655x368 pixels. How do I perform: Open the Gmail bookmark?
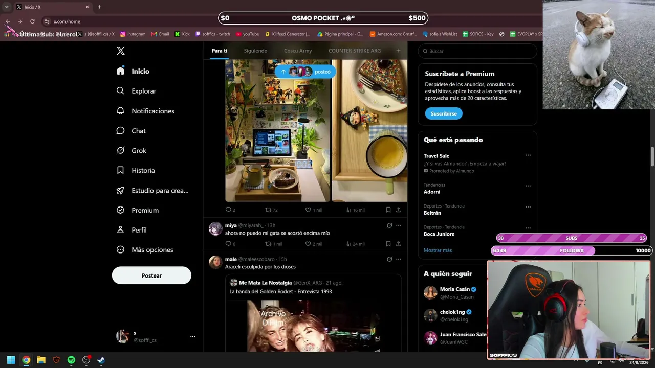pos(160,34)
